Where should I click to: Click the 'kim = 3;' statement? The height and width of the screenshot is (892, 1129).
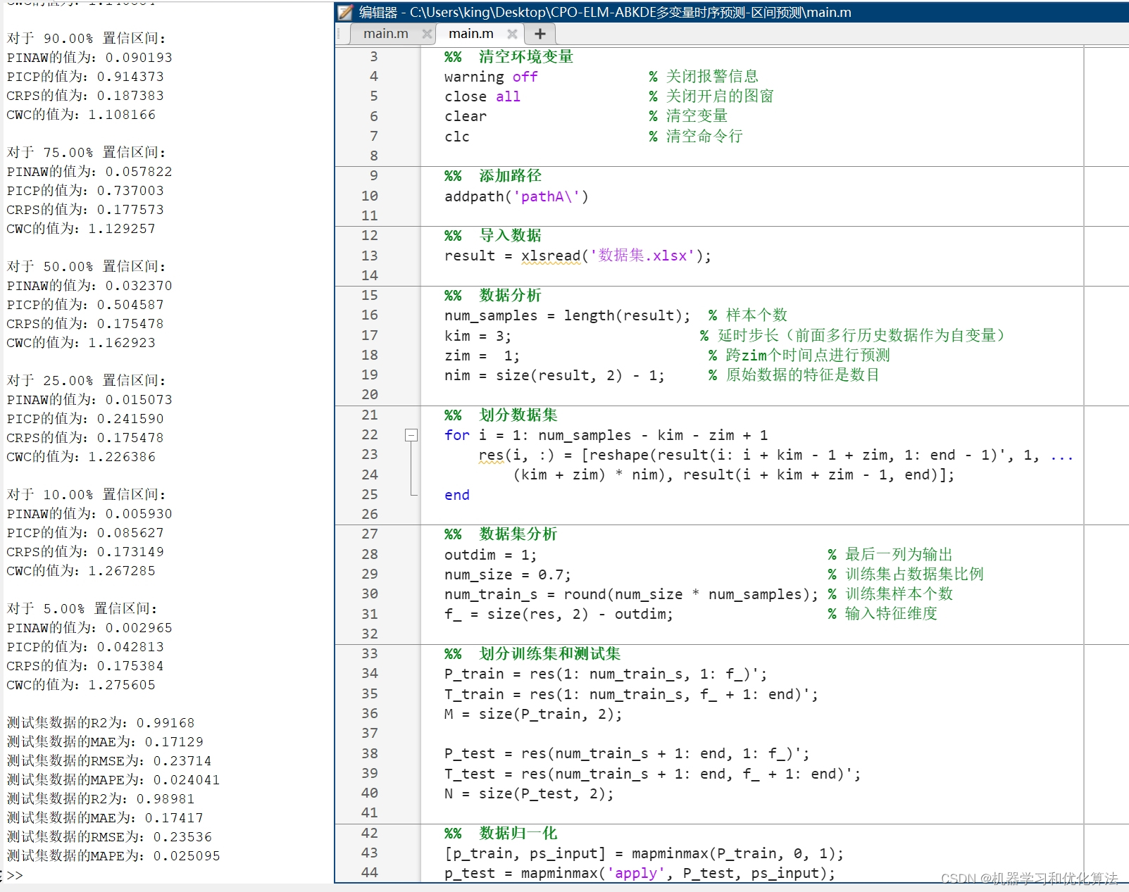[478, 336]
